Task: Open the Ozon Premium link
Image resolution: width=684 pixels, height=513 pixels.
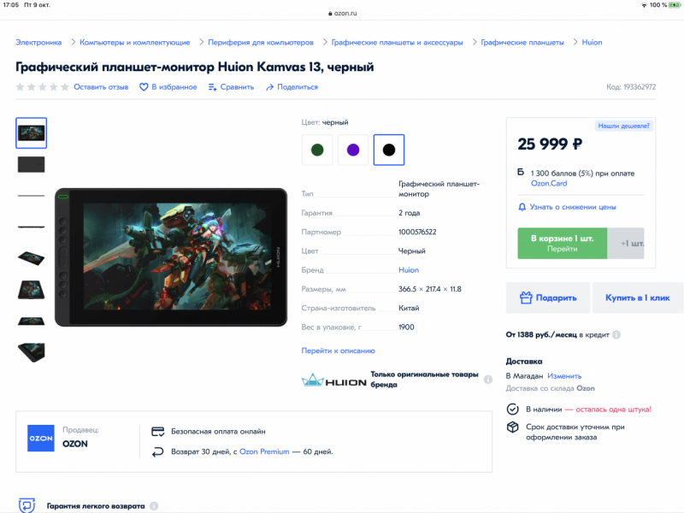Action: click(x=264, y=451)
